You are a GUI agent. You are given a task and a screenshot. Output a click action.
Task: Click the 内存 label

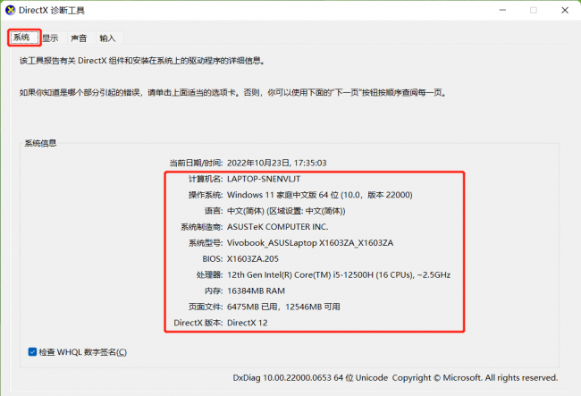[214, 291]
